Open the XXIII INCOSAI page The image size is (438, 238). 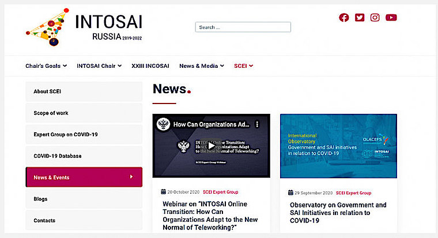click(x=150, y=66)
